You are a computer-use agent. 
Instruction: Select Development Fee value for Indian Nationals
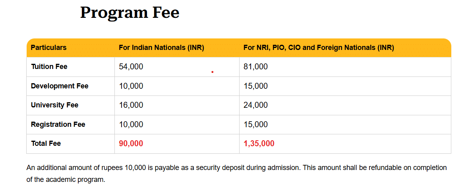131,86
